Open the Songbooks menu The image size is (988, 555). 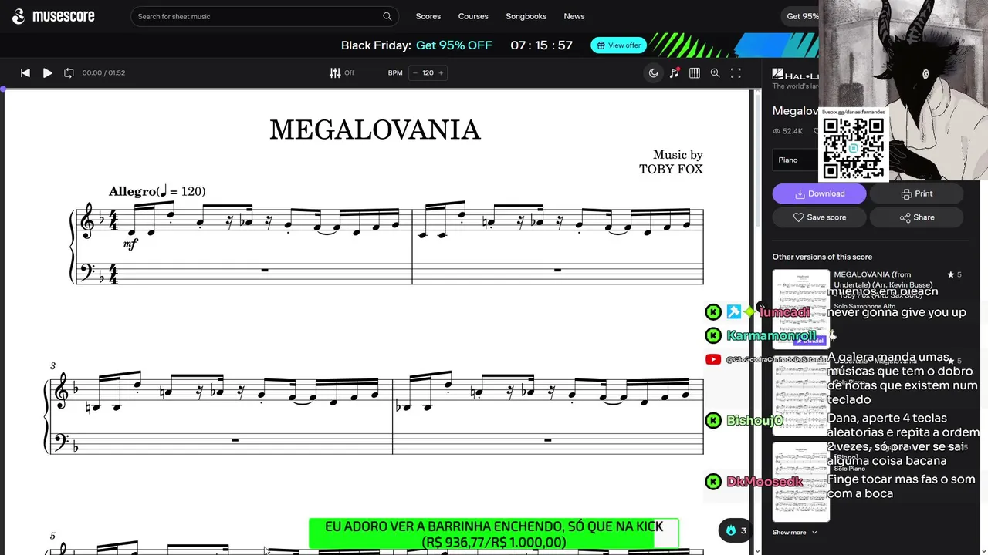(526, 16)
